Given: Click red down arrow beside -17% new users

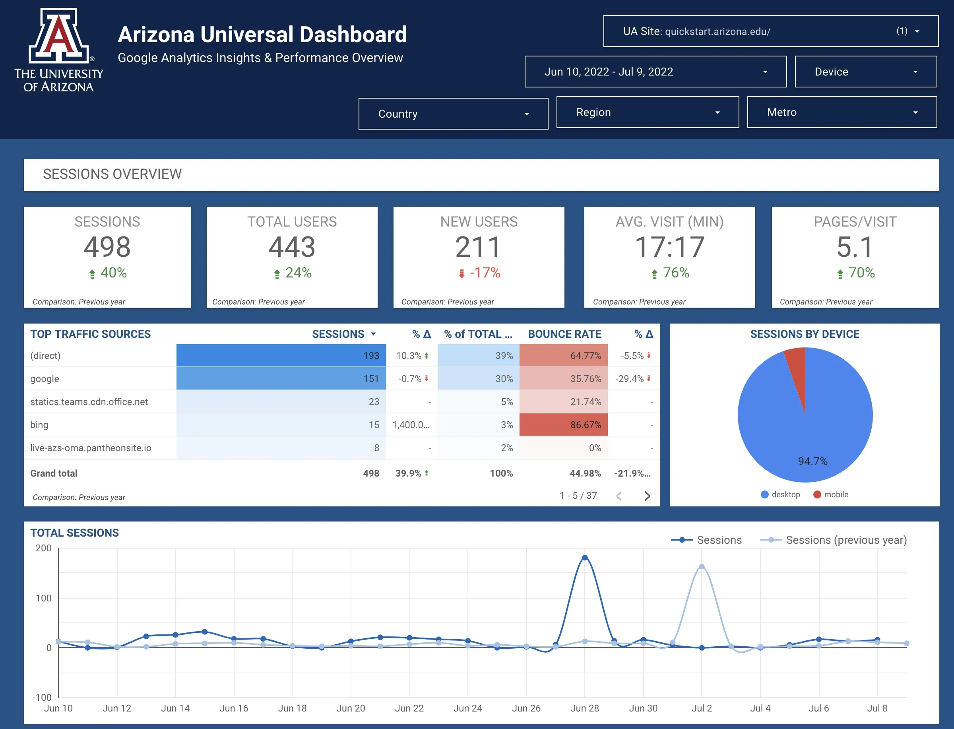Looking at the screenshot, I should point(461,274).
